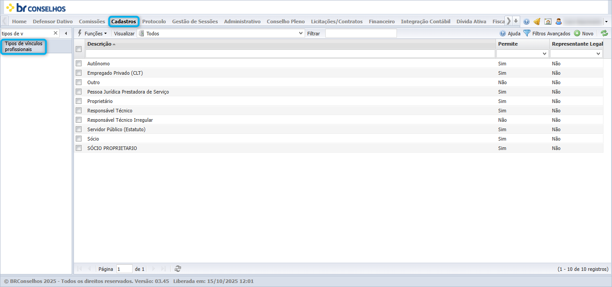Click the refresh icon in the pagination bar
The image size is (612, 287).
coord(178,269)
